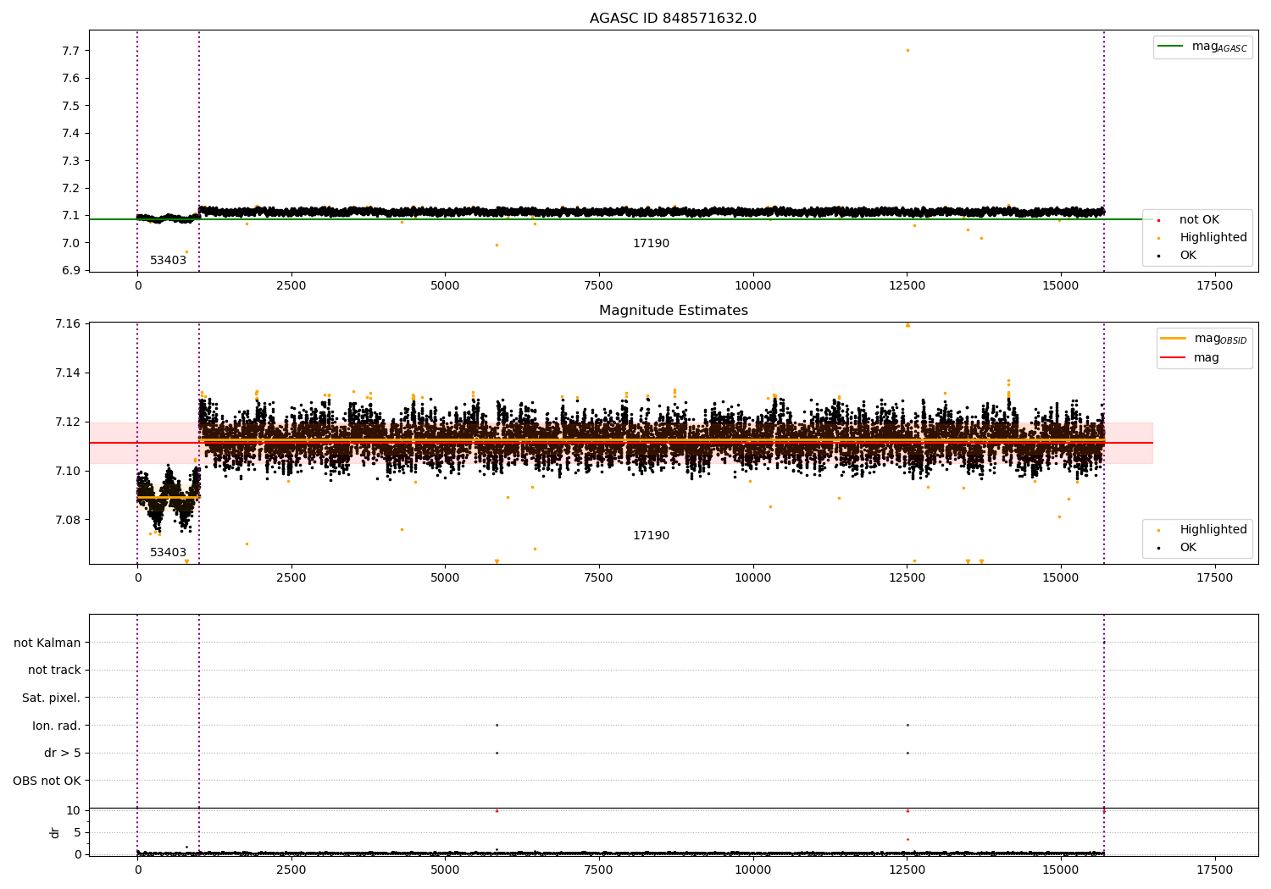Click the 7.1 y-axis tick in top plot
Viewport: 1271px width, 889px height.
71,216
